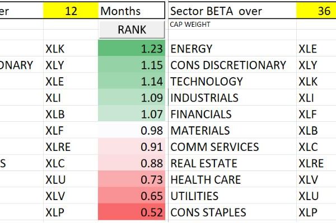Select the REAL ESTATE cell
This screenshot has height=223, width=336.
232,163
